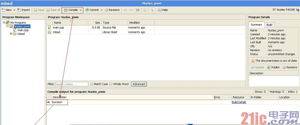Select the mbed row in file list
This screenshot has height=125, width=300.
146,32
